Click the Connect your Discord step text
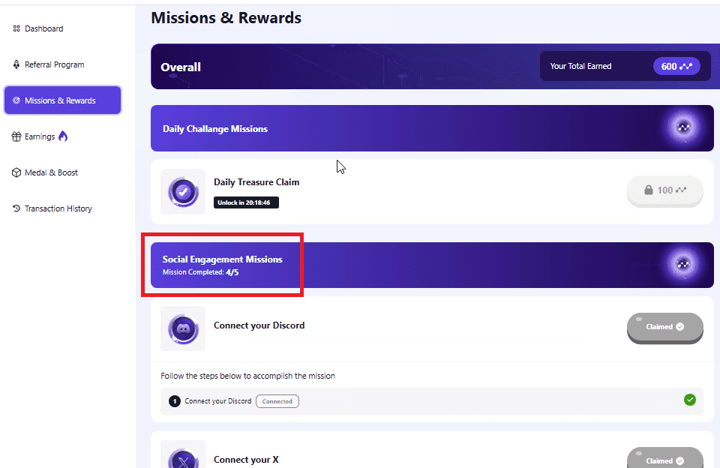 coord(218,401)
